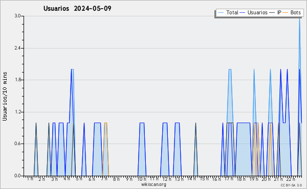Click the light blue Total legend line
The width and height of the screenshot is (307, 189).
click(x=221, y=13)
